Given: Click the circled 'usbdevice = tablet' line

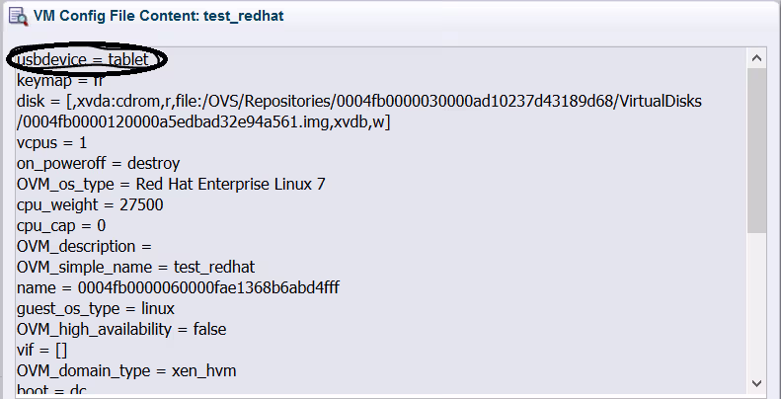Looking at the screenshot, I should [84, 60].
